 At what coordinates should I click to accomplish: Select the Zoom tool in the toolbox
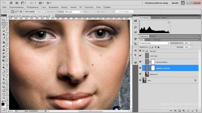tap(4, 98)
